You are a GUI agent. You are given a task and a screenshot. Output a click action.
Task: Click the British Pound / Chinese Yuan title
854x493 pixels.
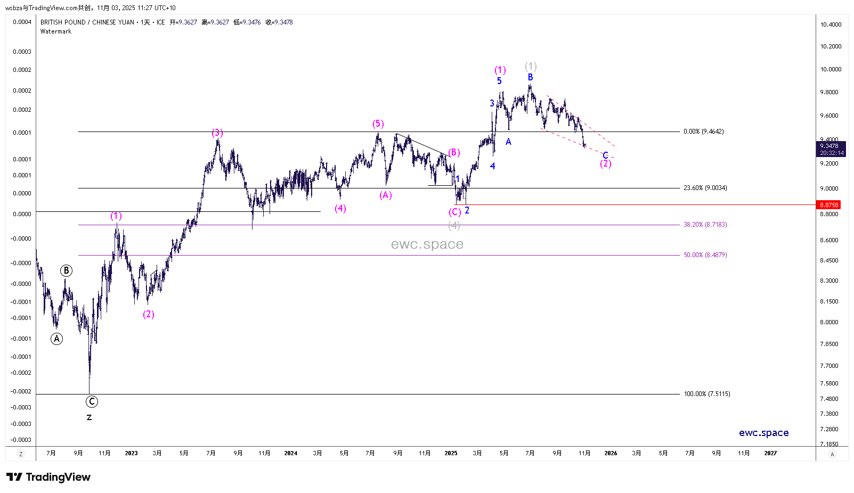87,22
